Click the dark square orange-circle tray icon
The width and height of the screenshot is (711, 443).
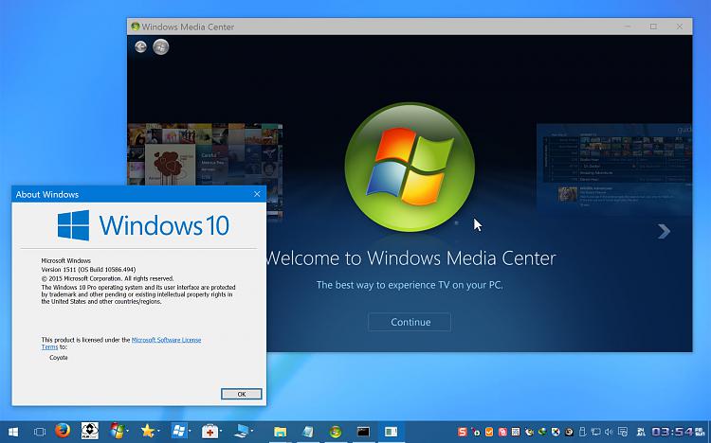569,433
